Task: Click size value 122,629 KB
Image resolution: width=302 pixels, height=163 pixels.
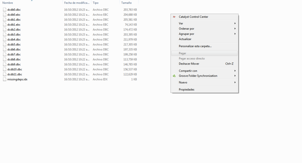Action: 130,74
